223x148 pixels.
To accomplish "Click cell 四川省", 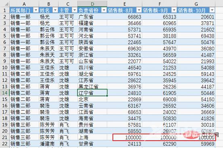I will click(92, 67).
